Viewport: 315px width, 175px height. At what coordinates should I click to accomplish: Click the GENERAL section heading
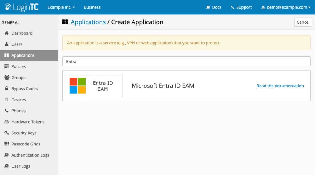(x=11, y=23)
